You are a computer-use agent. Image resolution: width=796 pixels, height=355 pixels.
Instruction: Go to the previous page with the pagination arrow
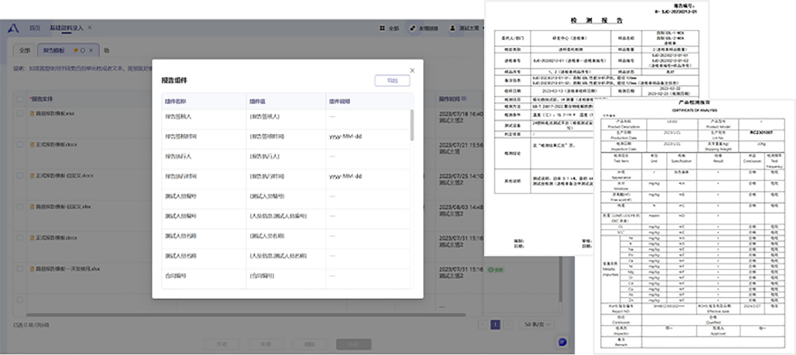(x=483, y=324)
